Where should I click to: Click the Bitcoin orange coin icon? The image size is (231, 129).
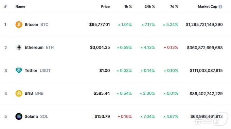pyautogui.click(x=19, y=24)
